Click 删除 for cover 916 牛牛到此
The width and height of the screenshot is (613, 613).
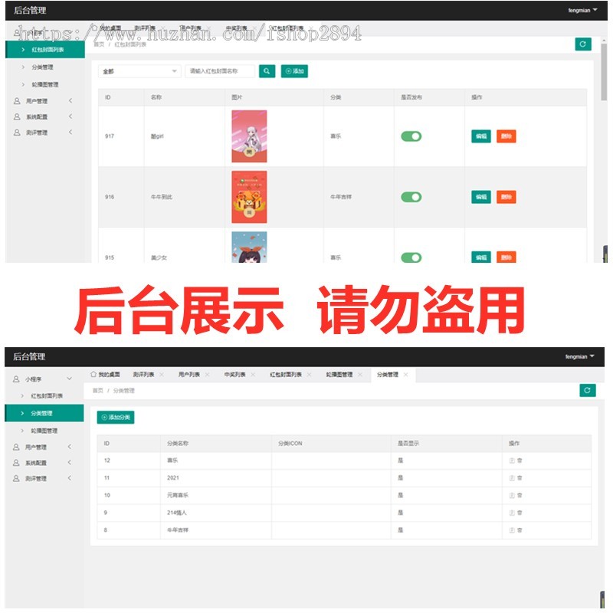(x=506, y=197)
